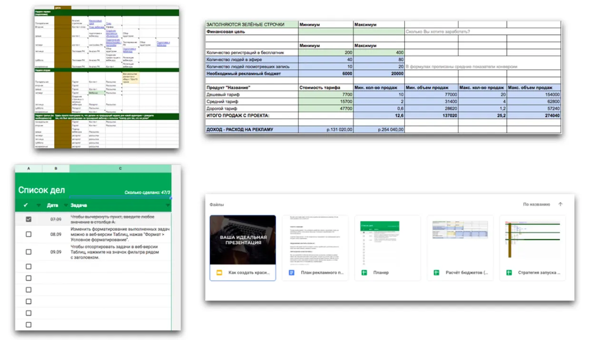The width and height of the screenshot is (590, 340).
Task: Open the По названию sort dropdown
Action: point(536,204)
